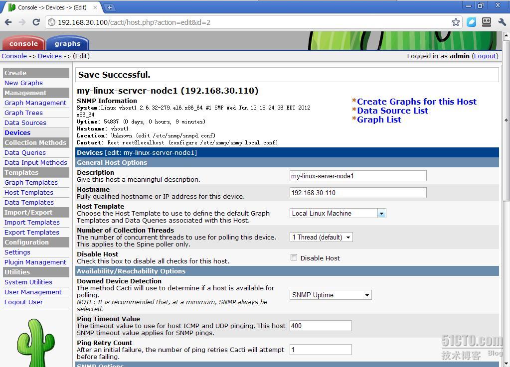The width and height of the screenshot is (510, 367).
Task: Click the monitor extension icon in toolbar
Action: point(487,22)
